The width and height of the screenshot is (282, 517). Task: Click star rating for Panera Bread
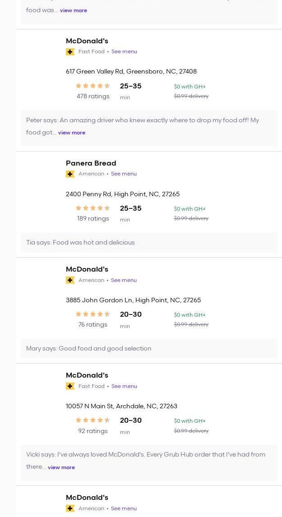point(93,208)
